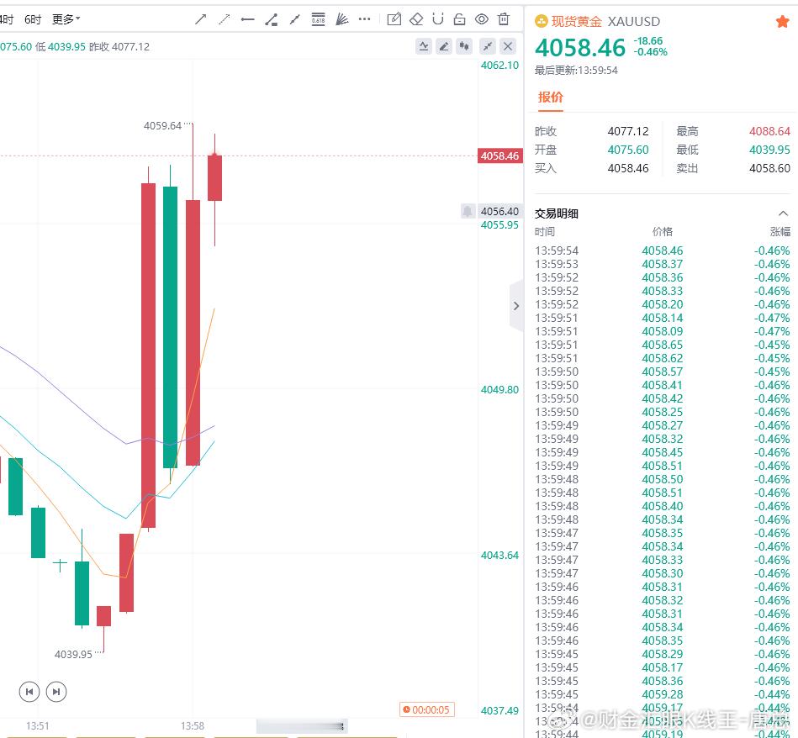Open the 更多 timeframe dropdown
The height and width of the screenshot is (738, 798).
66,19
